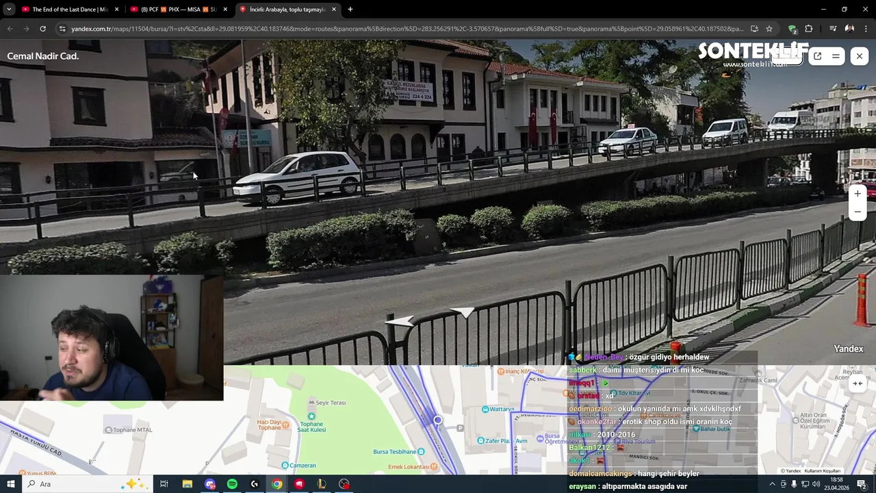Close The End of the Last Dance tab
The image size is (876, 493).
click(116, 10)
